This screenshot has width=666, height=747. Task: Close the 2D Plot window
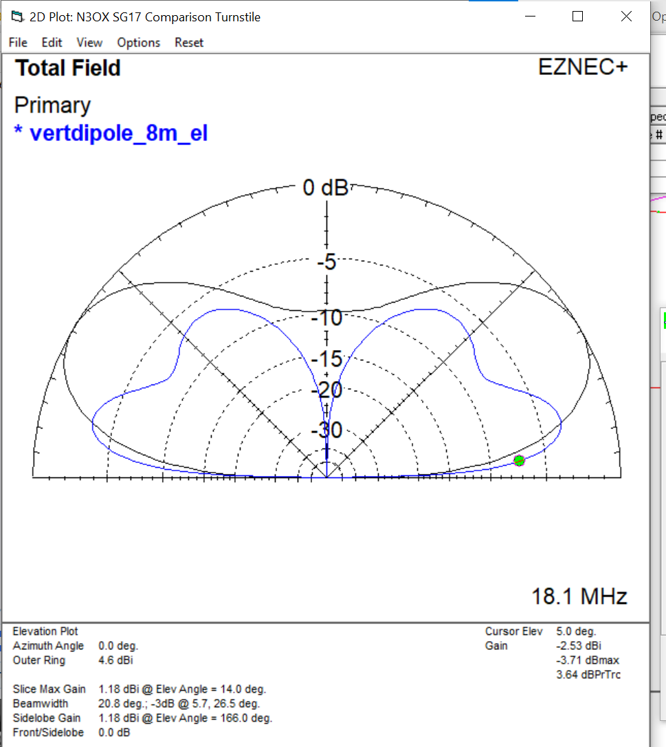click(626, 17)
